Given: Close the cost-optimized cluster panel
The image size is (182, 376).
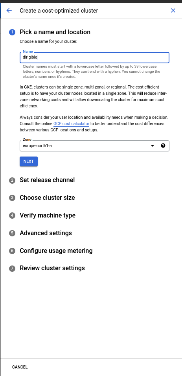Looking at the screenshot, I should pos(173,11).
